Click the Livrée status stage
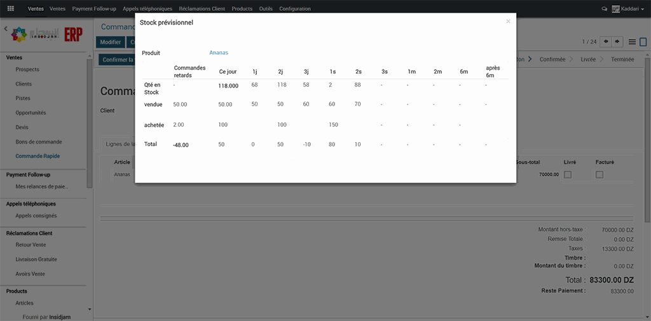 click(588, 59)
